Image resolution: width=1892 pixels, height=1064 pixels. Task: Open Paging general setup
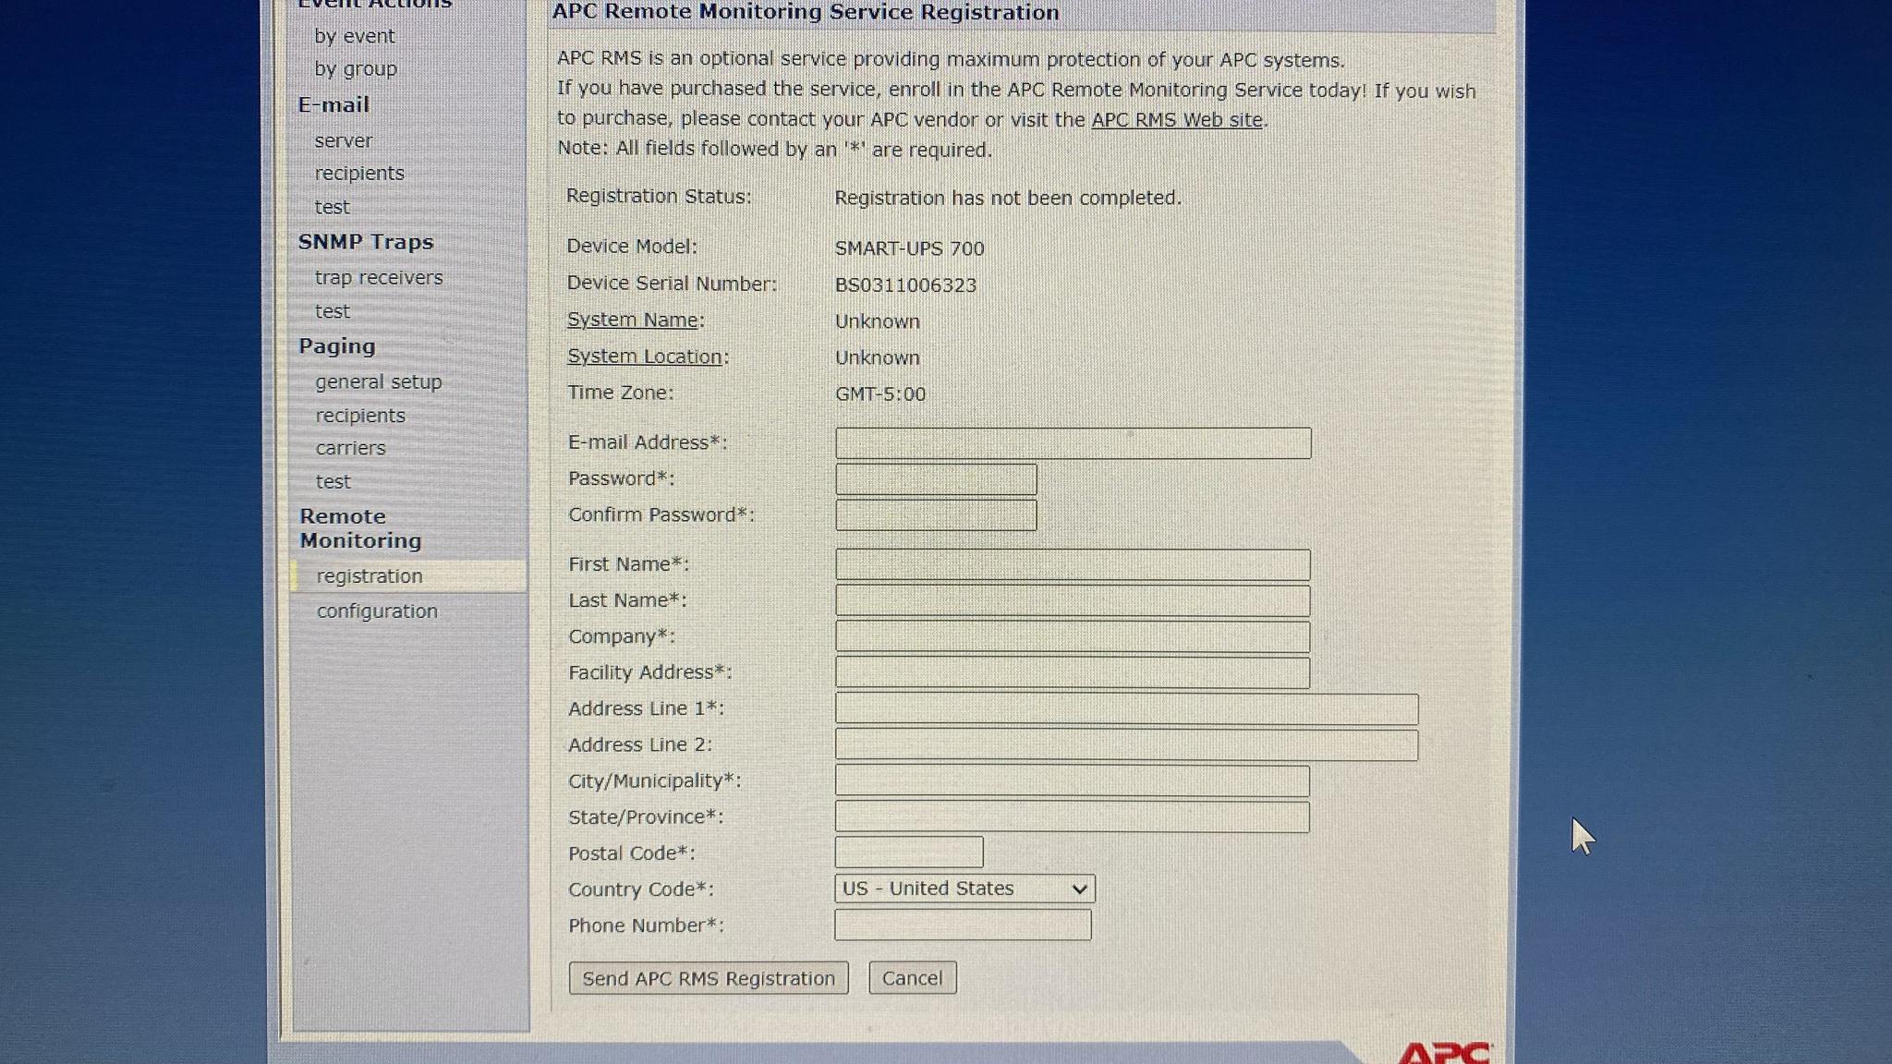(378, 381)
